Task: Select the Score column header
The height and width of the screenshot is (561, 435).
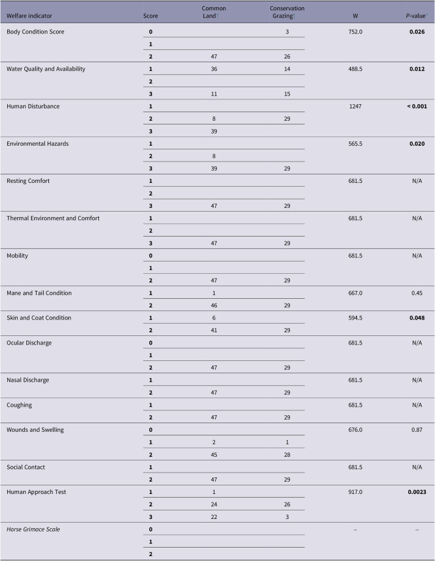Action: (x=150, y=16)
